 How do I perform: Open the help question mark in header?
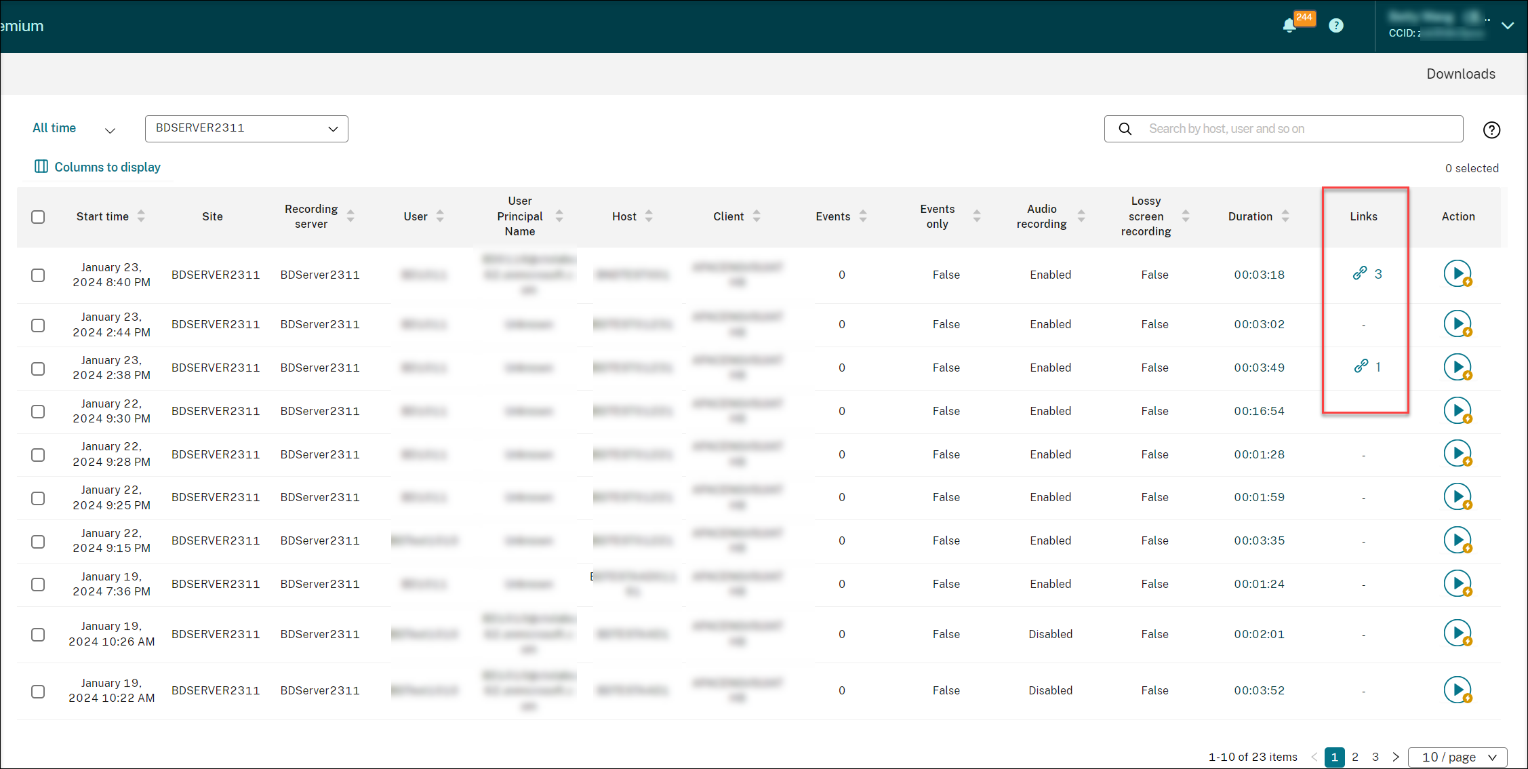point(1335,26)
